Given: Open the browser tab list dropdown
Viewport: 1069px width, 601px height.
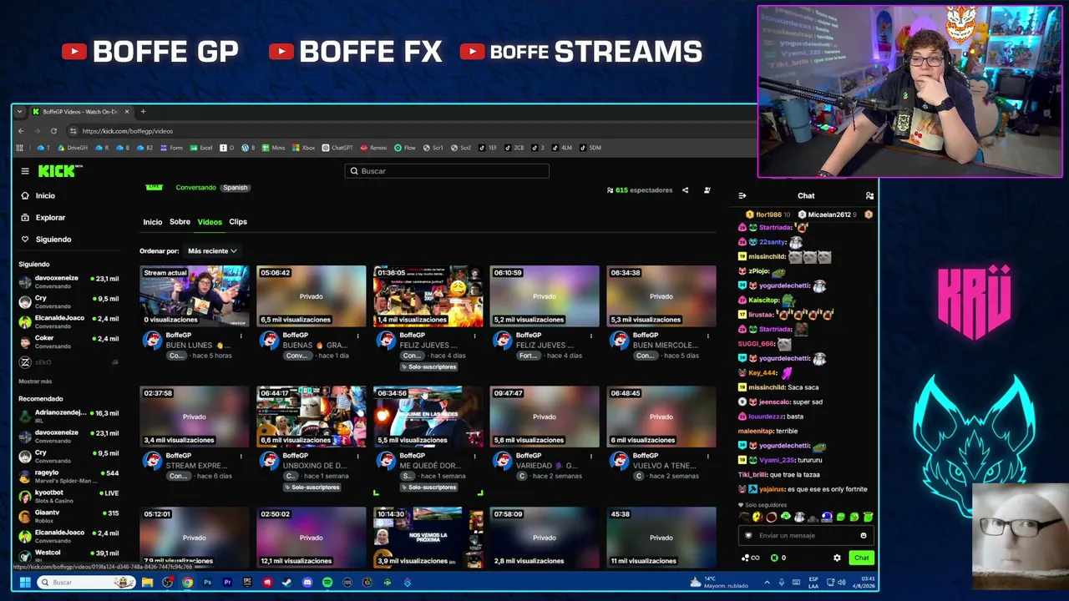Looking at the screenshot, I should tap(19, 112).
